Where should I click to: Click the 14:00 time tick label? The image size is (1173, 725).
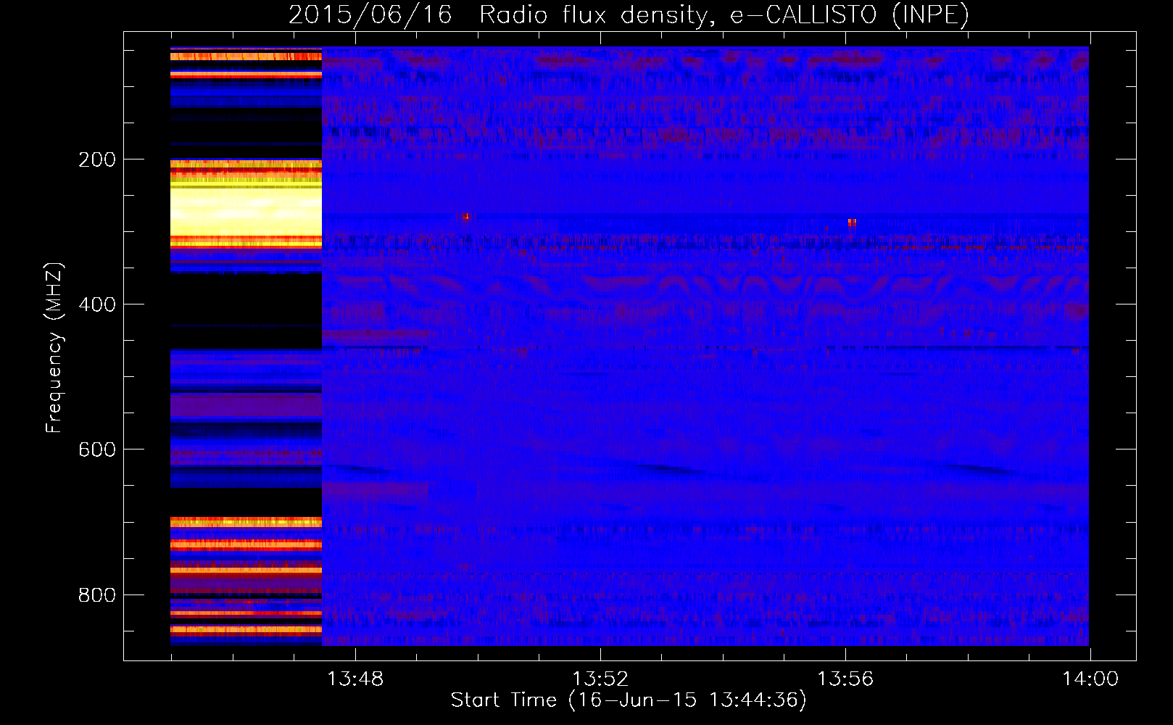[x=1090, y=679]
